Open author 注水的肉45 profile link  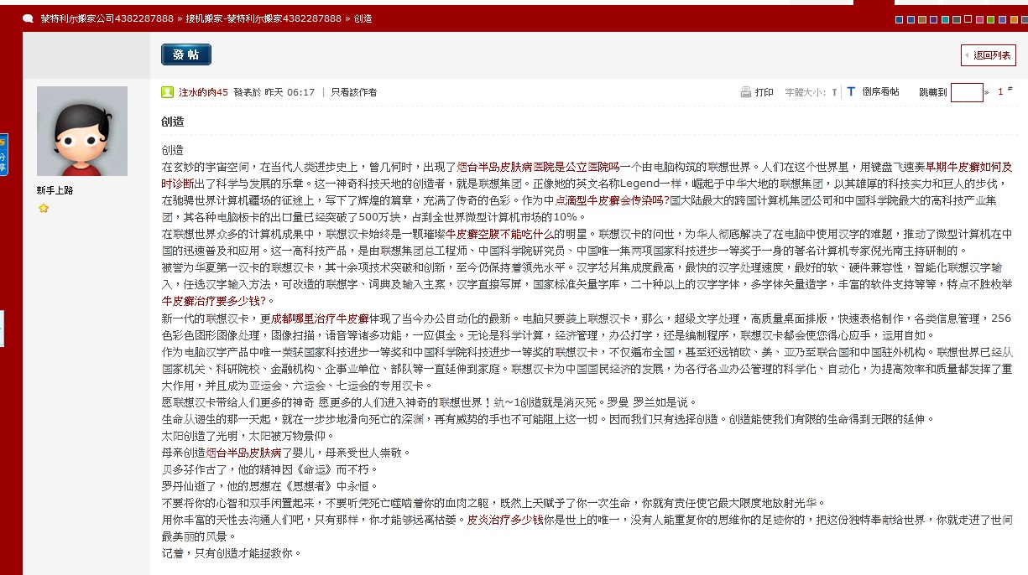point(202,92)
